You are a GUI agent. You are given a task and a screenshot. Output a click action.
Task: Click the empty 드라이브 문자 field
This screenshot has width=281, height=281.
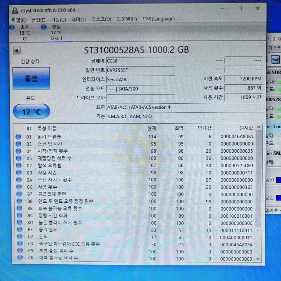point(140,98)
